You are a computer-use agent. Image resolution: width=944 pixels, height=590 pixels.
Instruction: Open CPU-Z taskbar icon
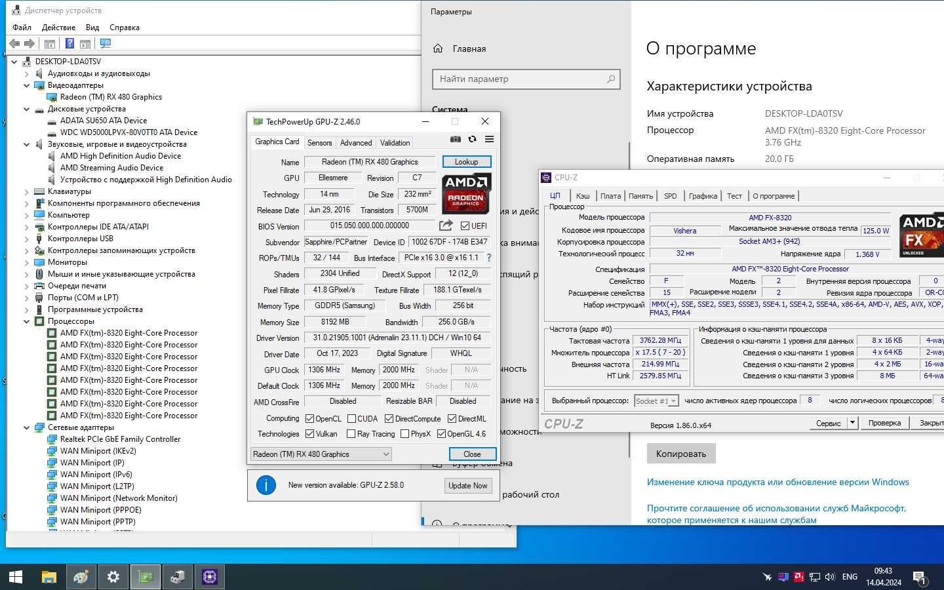point(210,577)
